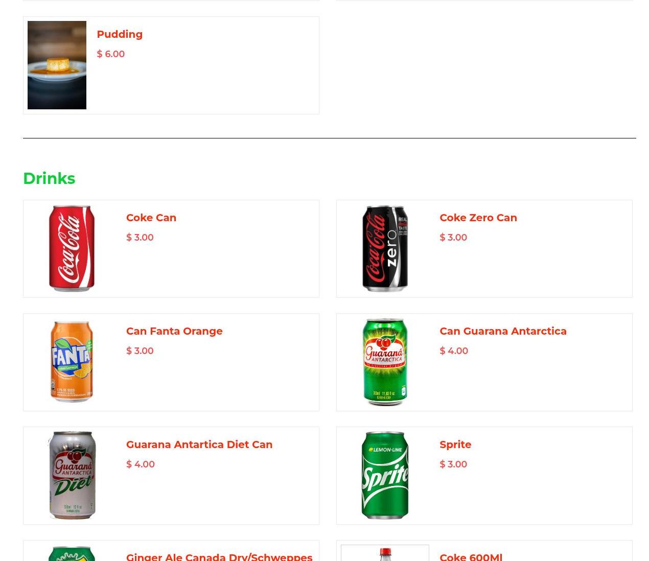
Task: Click the black Coke Zero can image
Action: coord(385,249)
